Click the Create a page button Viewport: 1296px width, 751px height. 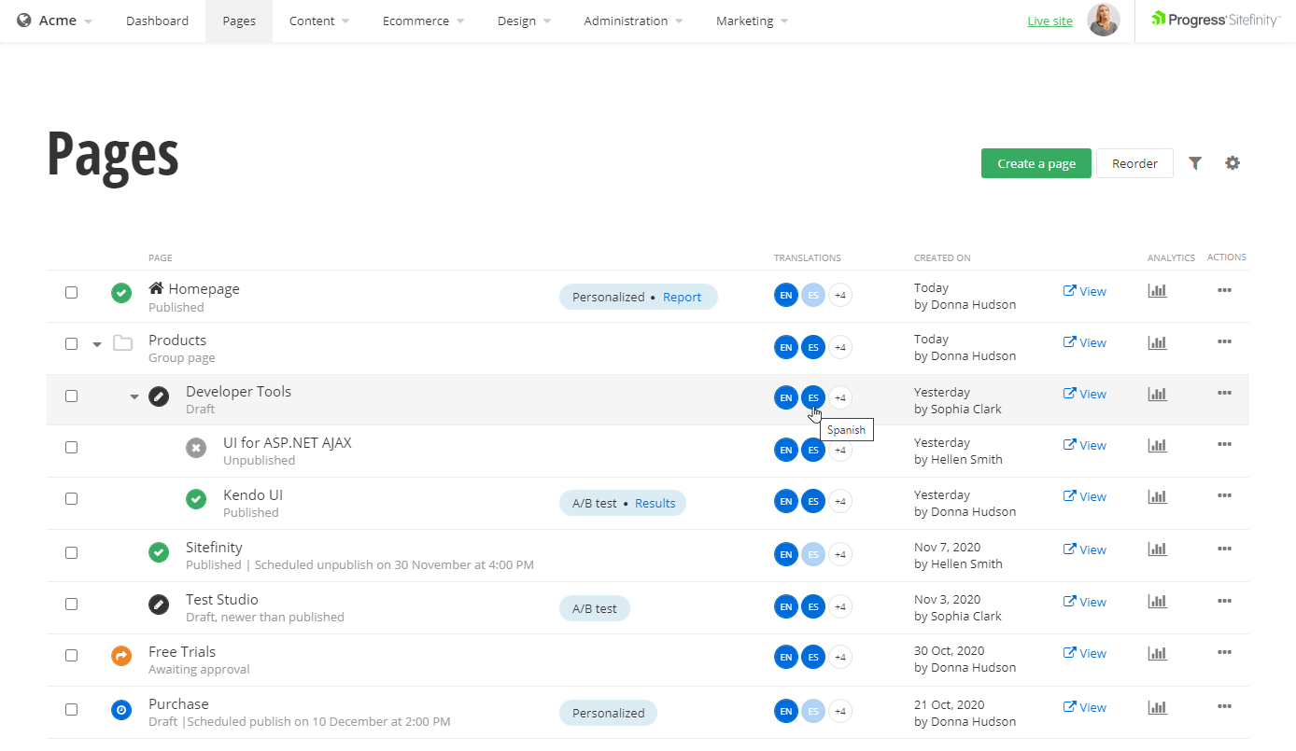tap(1035, 163)
